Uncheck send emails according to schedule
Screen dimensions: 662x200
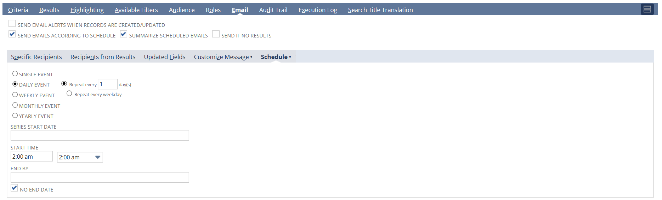(x=12, y=34)
